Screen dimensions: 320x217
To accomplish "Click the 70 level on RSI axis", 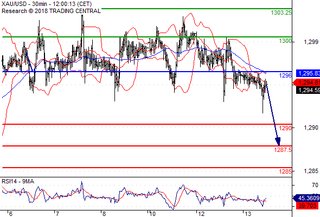I will [315, 185].
